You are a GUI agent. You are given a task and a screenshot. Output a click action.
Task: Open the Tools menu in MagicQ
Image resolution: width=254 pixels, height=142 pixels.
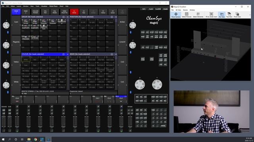pyautogui.click(x=37, y=6)
